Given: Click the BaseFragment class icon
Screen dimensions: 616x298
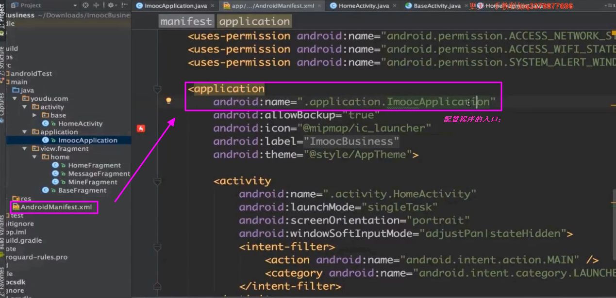Looking at the screenshot, I should pyautogui.click(x=45, y=190).
